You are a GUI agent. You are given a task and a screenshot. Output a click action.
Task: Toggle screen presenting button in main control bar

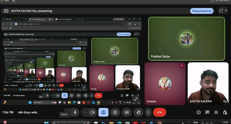[103, 112]
